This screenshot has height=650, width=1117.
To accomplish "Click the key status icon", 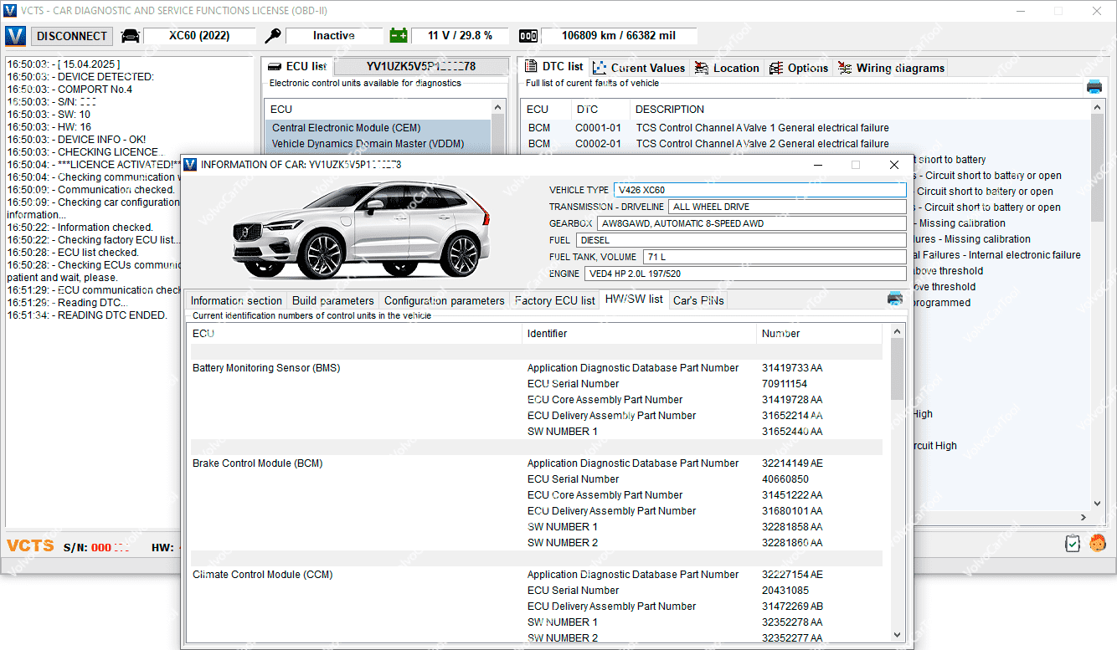I will tap(273, 36).
